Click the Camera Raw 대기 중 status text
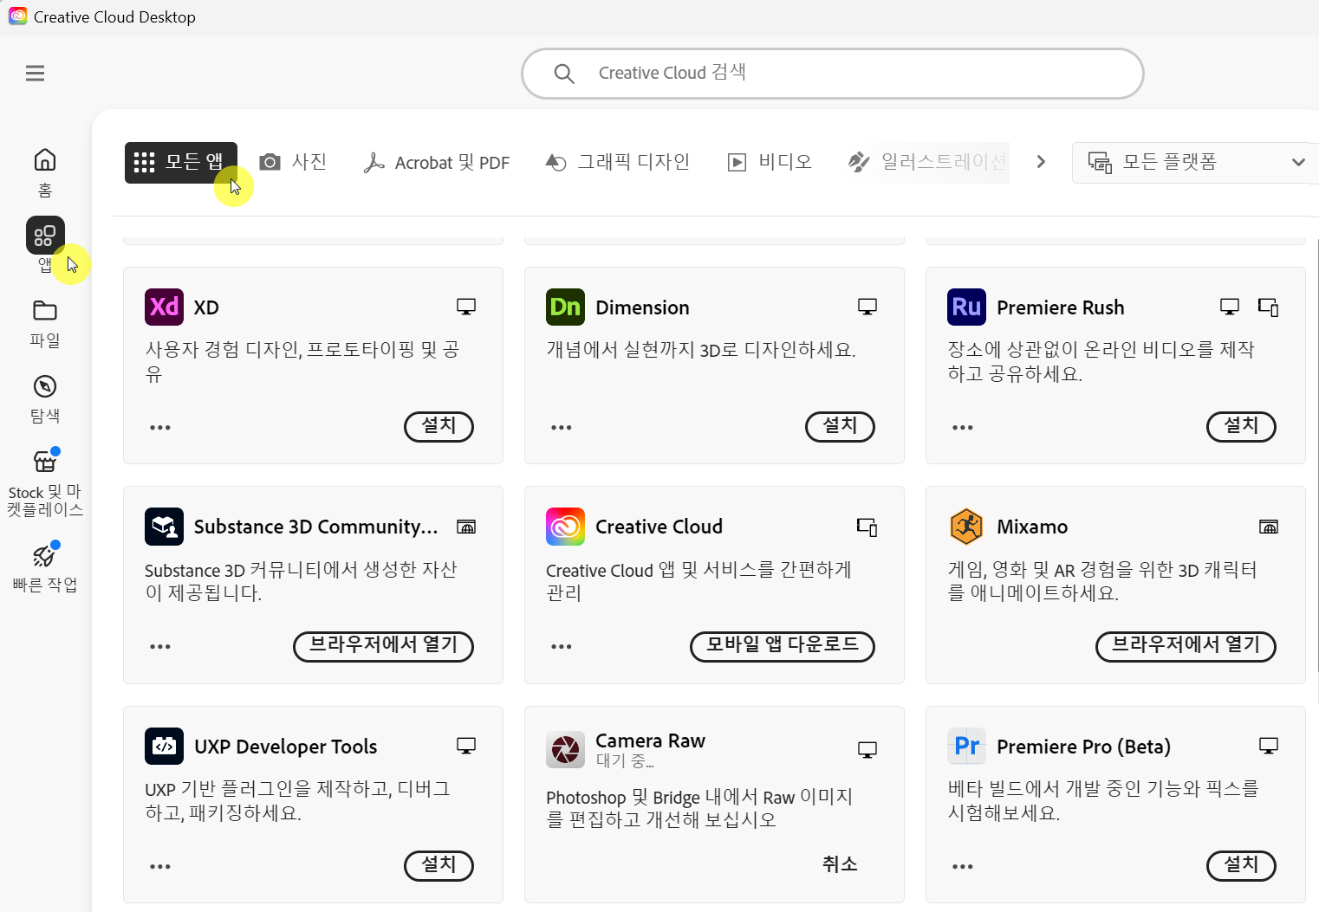 tap(625, 761)
